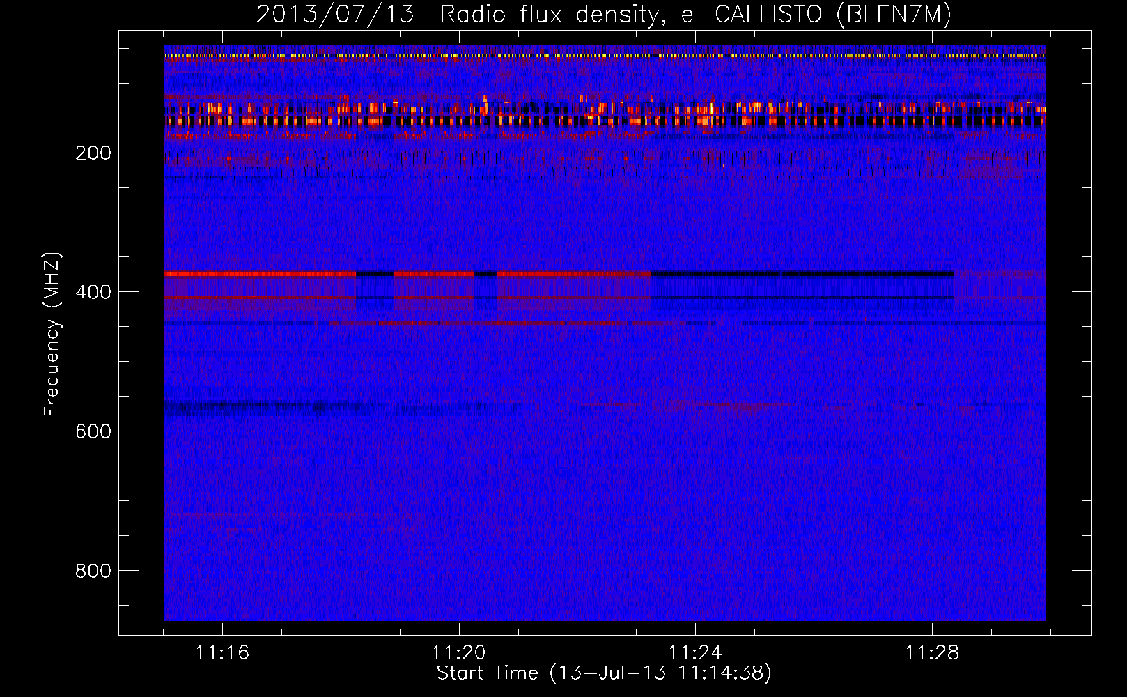Click the 11:16 time tick label
The height and width of the screenshot is (697, 1127).
pos(222,653)
